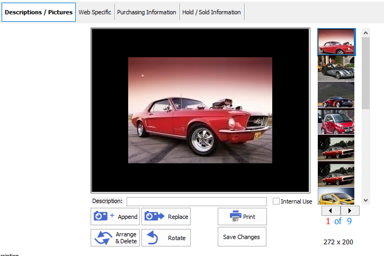Open the Purchasing Information tab
This screenshot has height=256, width=384.
point(147,12)
